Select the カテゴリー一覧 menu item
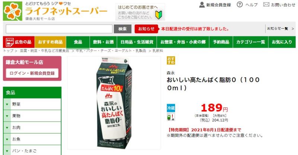 [x=250, y=42]
